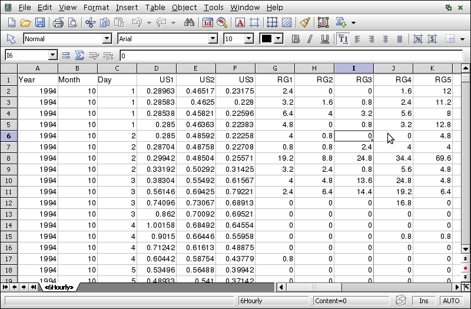Select the 6Hourly sheet tab
Image resolution: width=471 pixels, height=309 pixels.
click(x=59, y=287)
